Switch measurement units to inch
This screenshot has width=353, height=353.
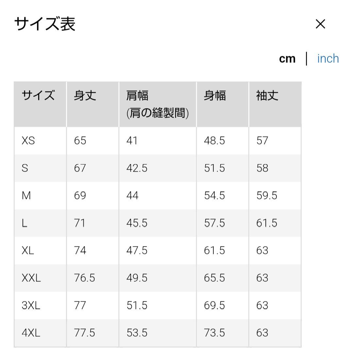(x=328, y=59)
